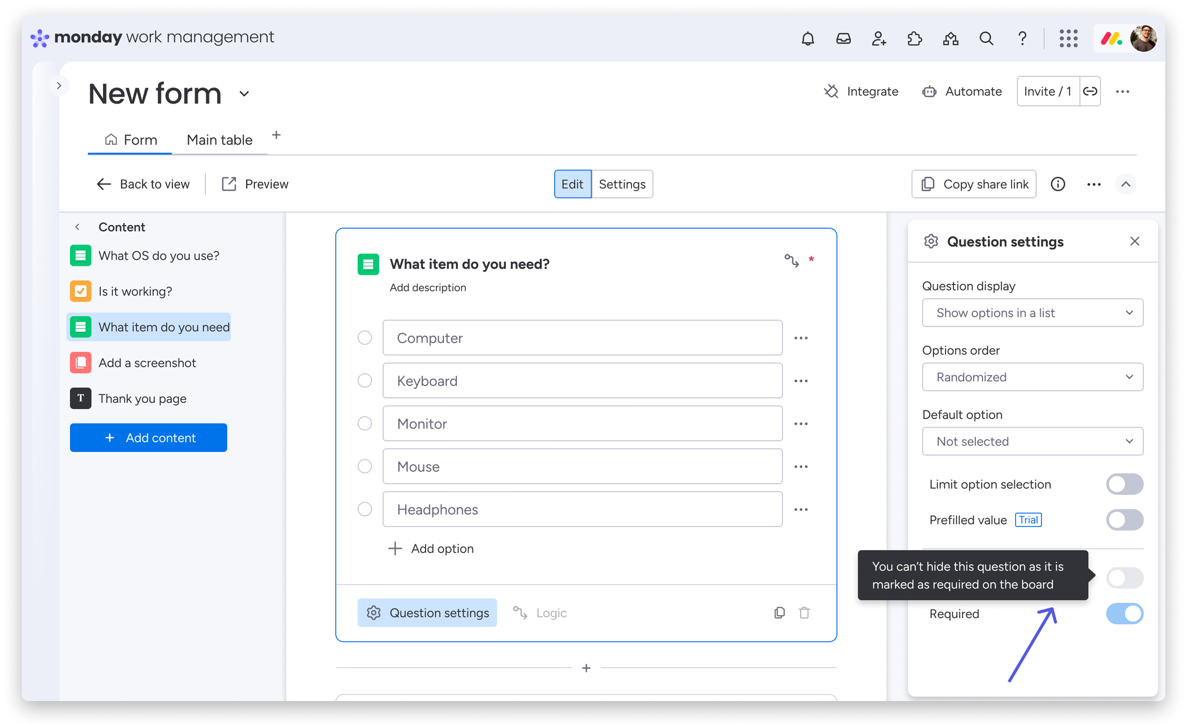Select the Mouse radio button

pyautogui.click(x=365, y=467)
